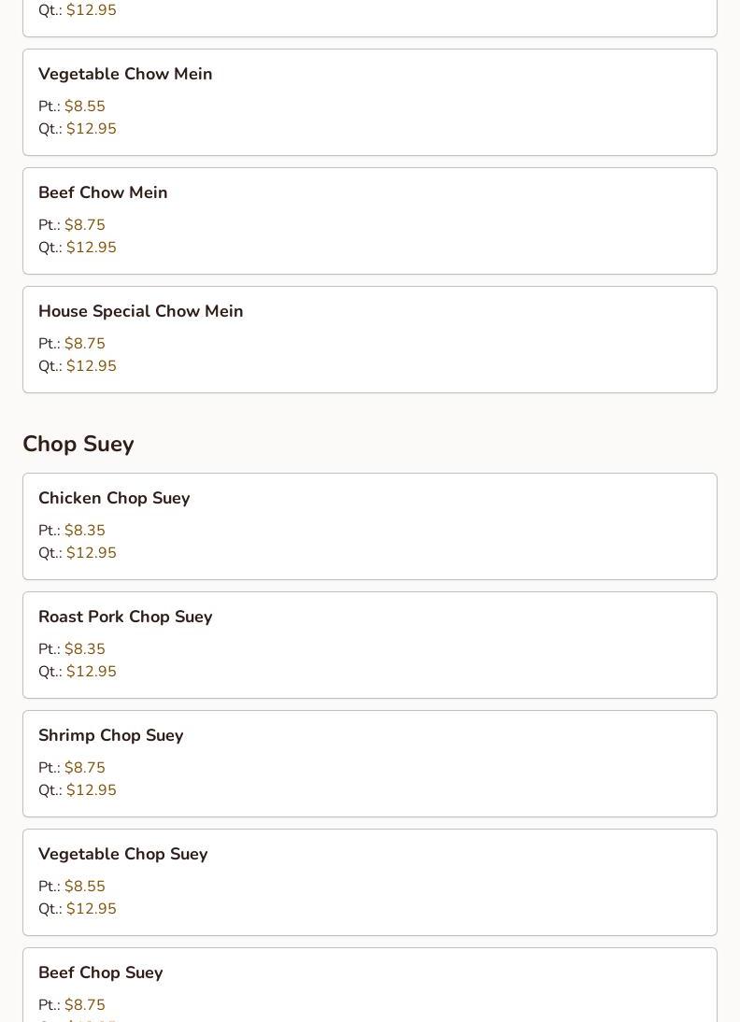
Task: Select Shrimp Chop Suey pint price $8.75
Action: [x=85, y=767]
